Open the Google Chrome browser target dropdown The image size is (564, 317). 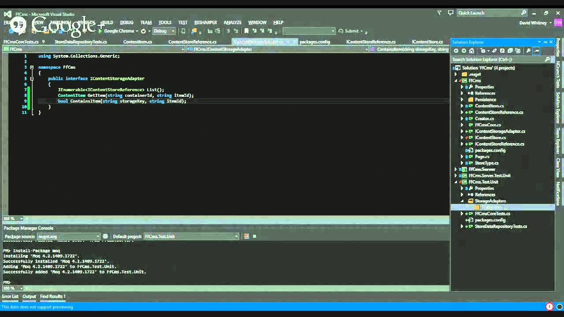click(137, 31)
